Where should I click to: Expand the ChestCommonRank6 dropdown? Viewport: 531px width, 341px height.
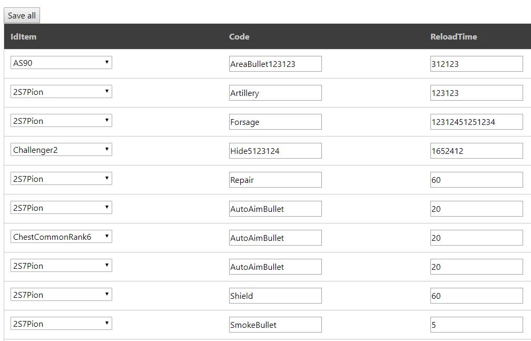pos(61,237)
